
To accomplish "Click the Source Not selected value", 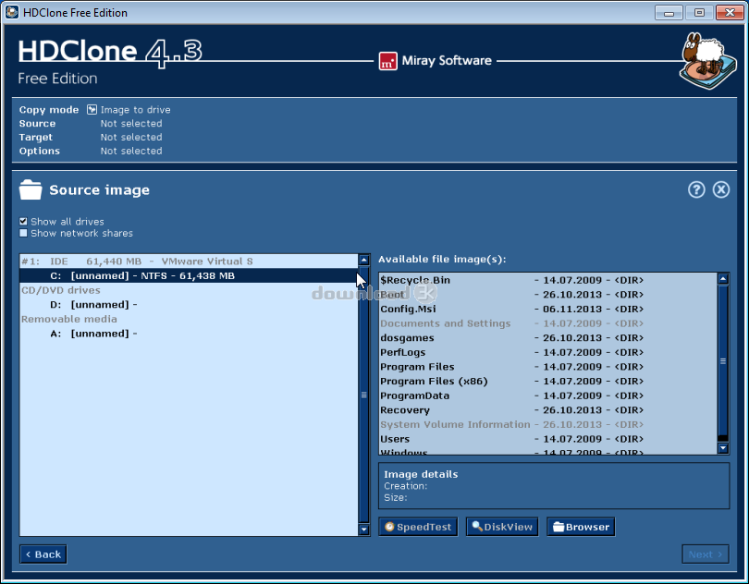I will [x=131, y=124].
